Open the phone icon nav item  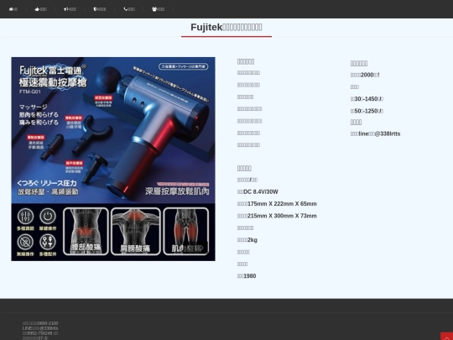click(x=129, y=9)
